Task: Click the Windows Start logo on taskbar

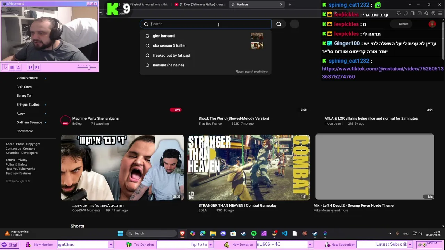Action: coord(120,233)
